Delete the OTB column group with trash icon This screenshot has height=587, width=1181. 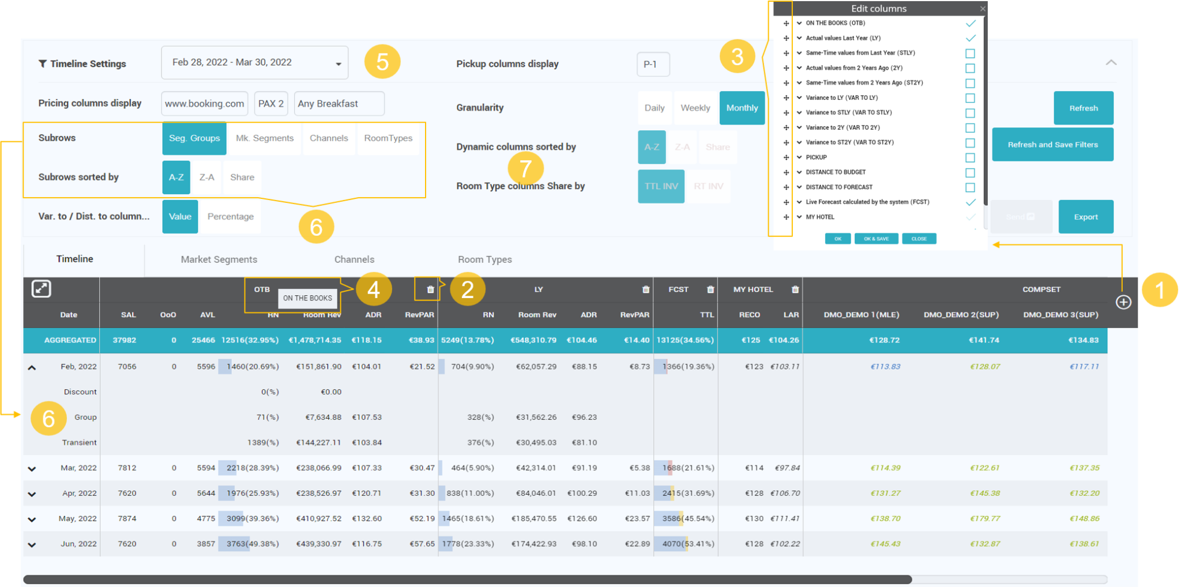click(x=430, y=289)
